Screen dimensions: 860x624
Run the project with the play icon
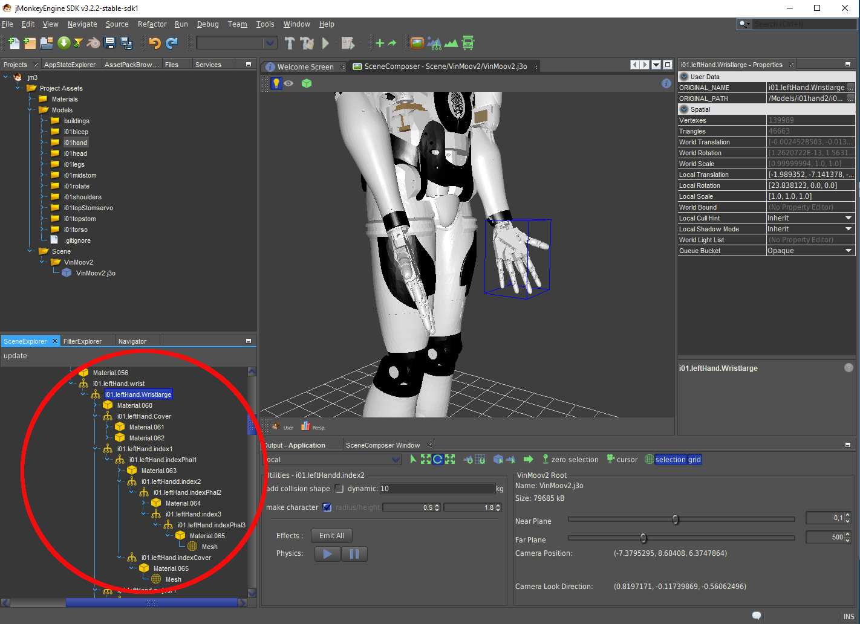coord(326,43)
